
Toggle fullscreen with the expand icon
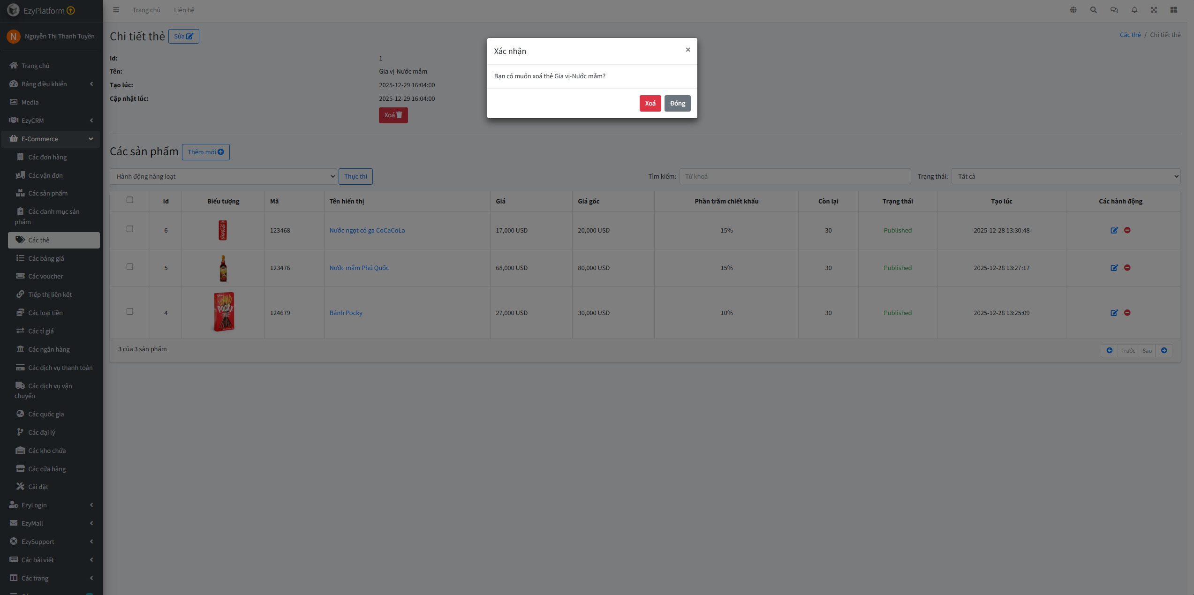click(1154, 10)
